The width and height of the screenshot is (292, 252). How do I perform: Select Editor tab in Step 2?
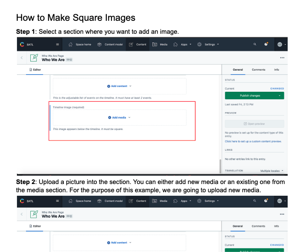pyautogui.click(x=35, y=226)
